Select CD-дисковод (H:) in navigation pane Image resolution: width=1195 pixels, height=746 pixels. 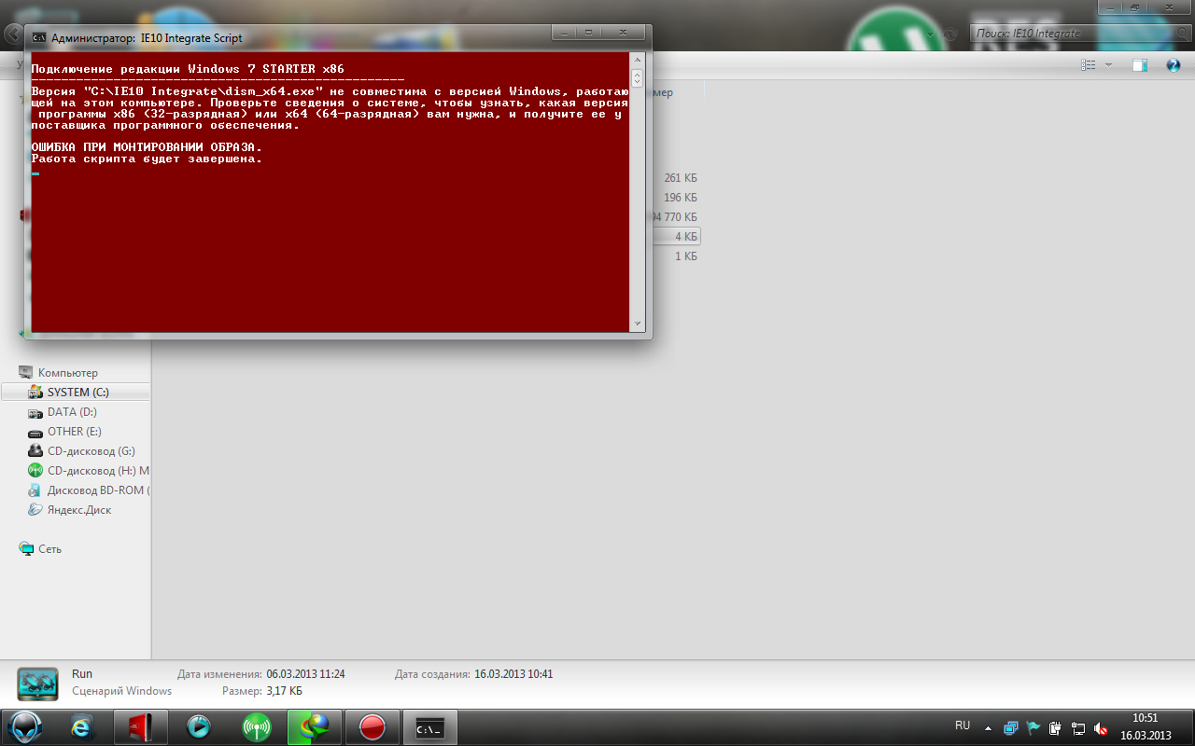[x=89, y=471]
